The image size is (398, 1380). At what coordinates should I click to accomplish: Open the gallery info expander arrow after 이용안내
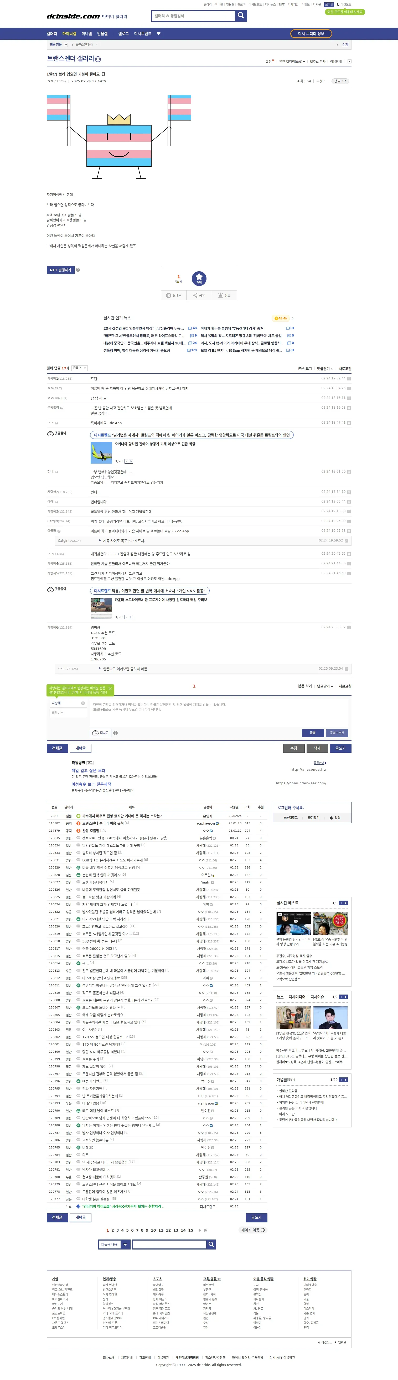pos(349,62)
